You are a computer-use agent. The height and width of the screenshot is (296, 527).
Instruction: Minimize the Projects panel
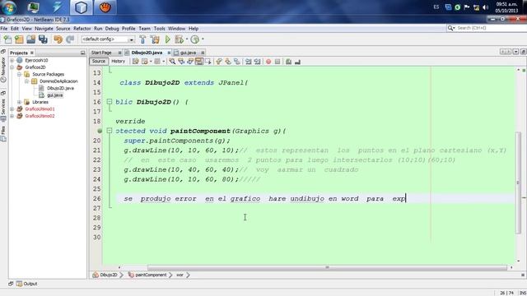point(82,53)
